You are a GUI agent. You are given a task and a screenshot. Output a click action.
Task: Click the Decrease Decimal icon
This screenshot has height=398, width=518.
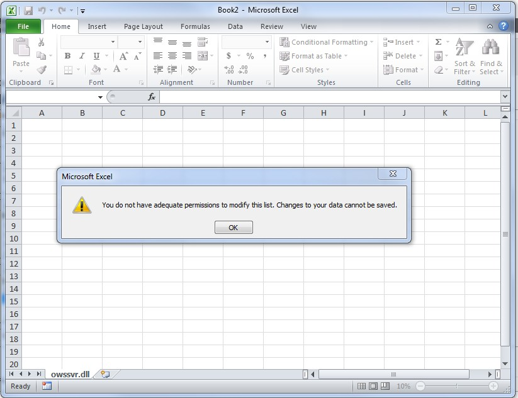point(243,69)
